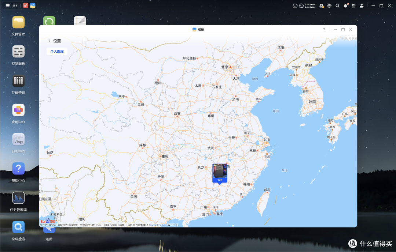Click the 石家庄 label on the map
Screen dimensions: 396x252
(217, 87)
